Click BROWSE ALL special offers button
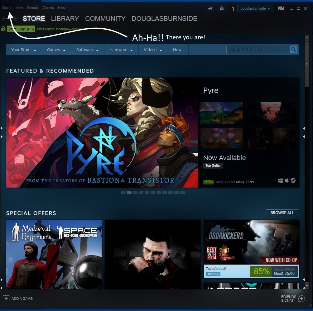Screen dimensions: 313x311 (x=282, y=213)
